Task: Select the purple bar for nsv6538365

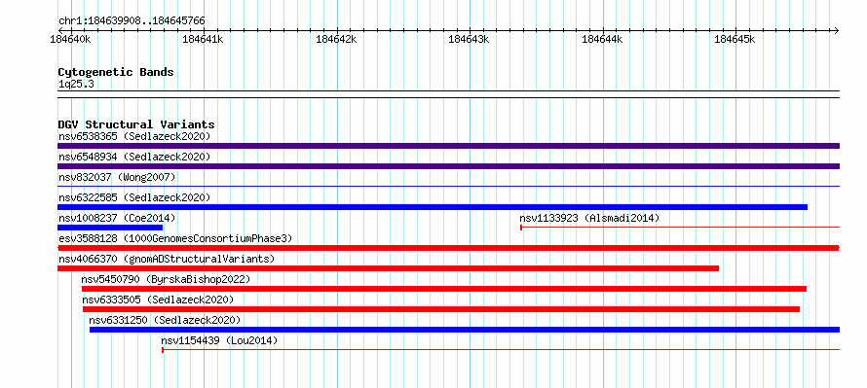Action: pos(448,146)
